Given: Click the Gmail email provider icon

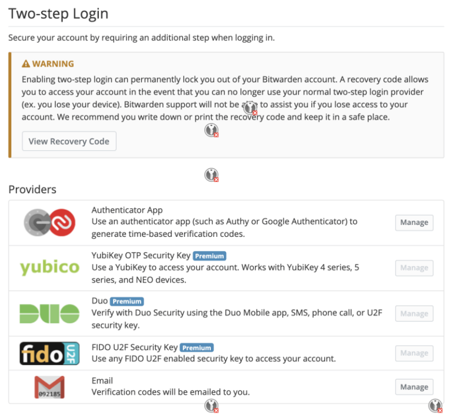Looking at the screenshot, I should click(x=49, y=387).
